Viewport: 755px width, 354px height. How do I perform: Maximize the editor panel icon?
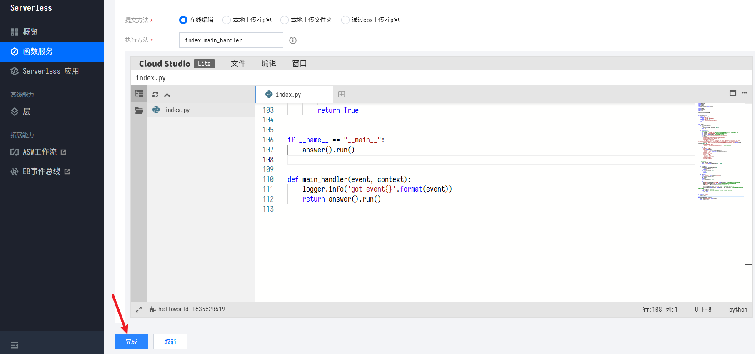tap(733, 93)
